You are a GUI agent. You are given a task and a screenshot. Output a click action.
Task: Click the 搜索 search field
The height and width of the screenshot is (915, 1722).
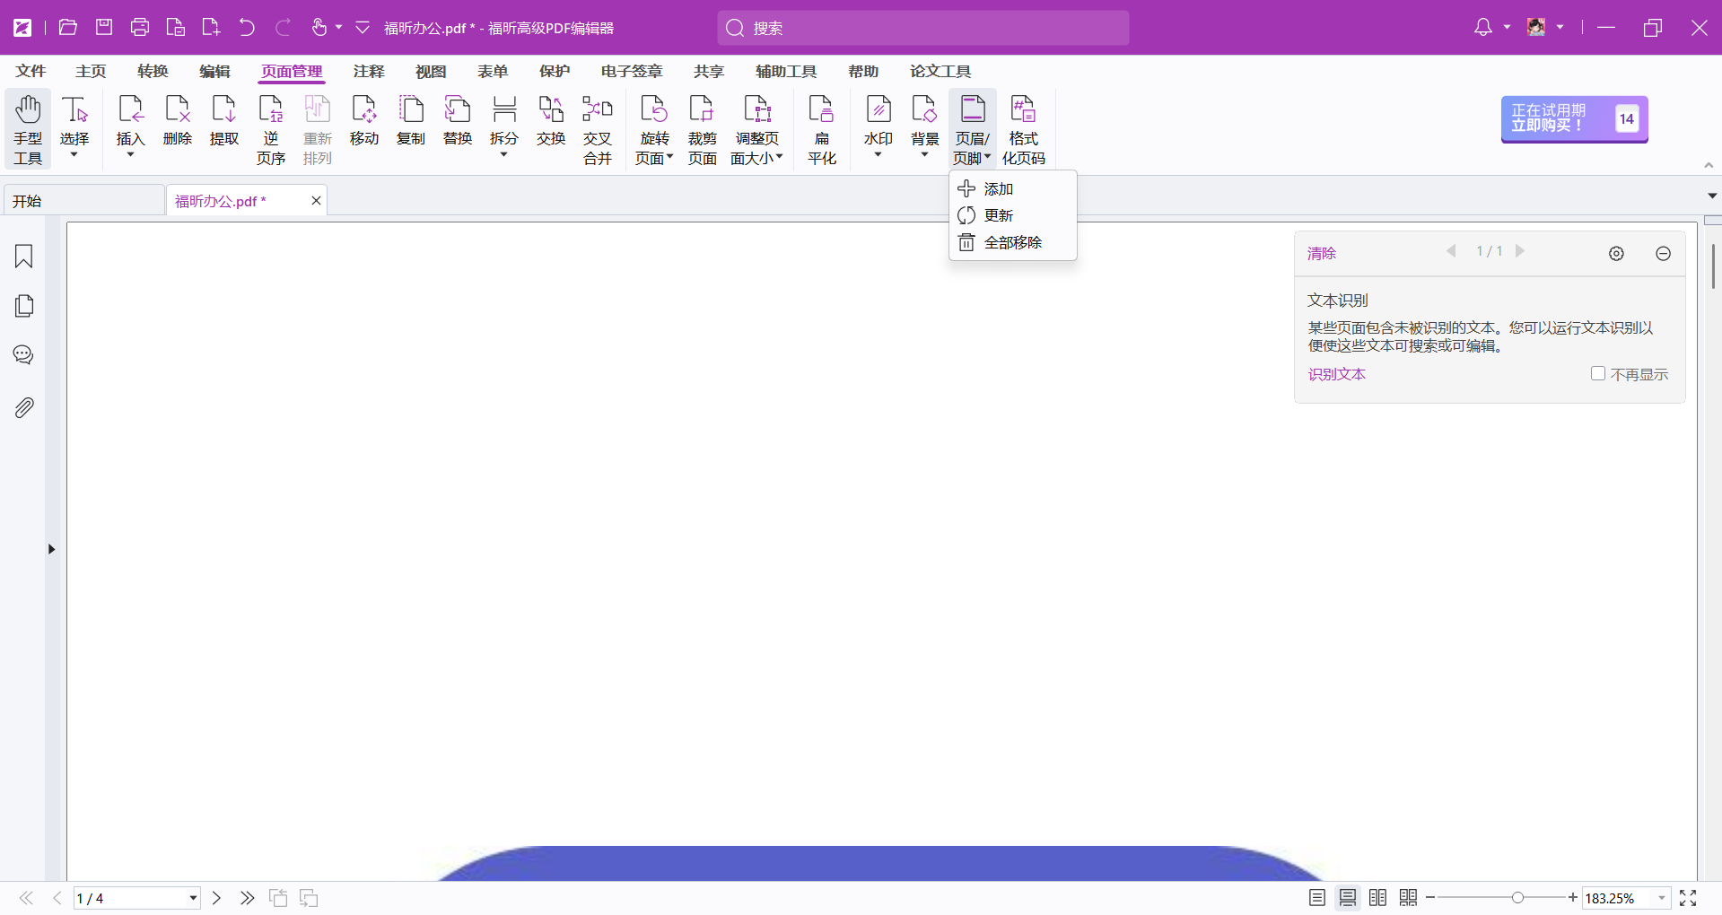click(x=922, y=28)
